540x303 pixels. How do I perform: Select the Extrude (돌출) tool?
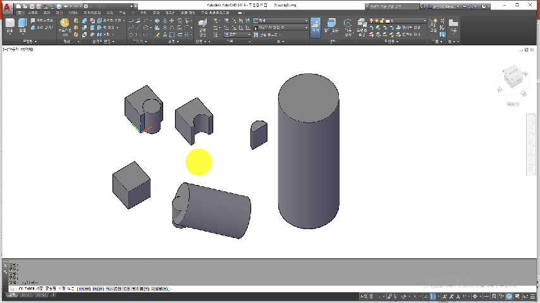tap(23, 25)
